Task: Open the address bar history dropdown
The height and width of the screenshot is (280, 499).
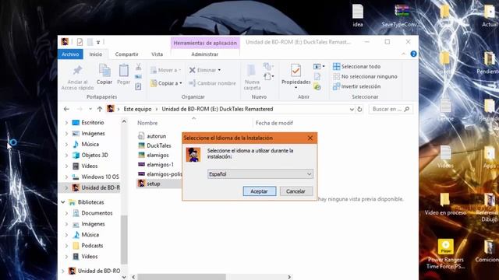Action: [352, 109]
